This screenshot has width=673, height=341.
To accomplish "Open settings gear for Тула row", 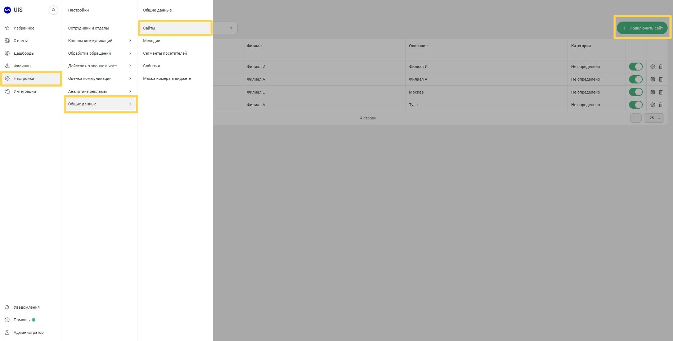I will pos(653,105).
